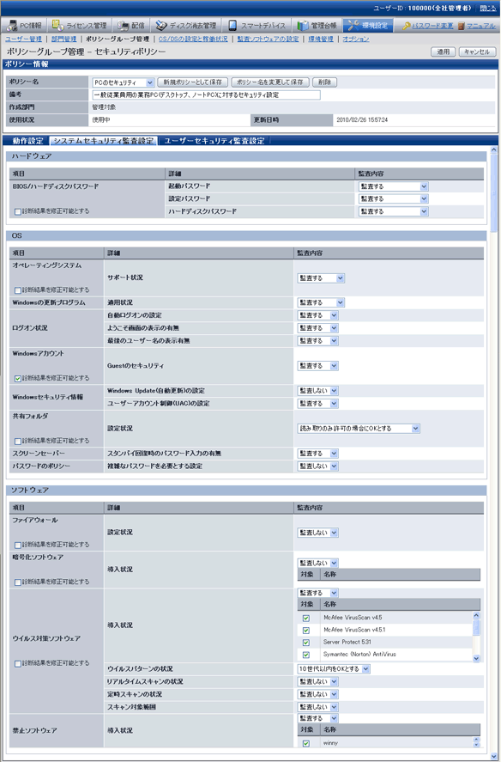Open the 自動ログオンの設定 dropdown
This screenshot has width=501, height=762.
[x=317, y=315]
